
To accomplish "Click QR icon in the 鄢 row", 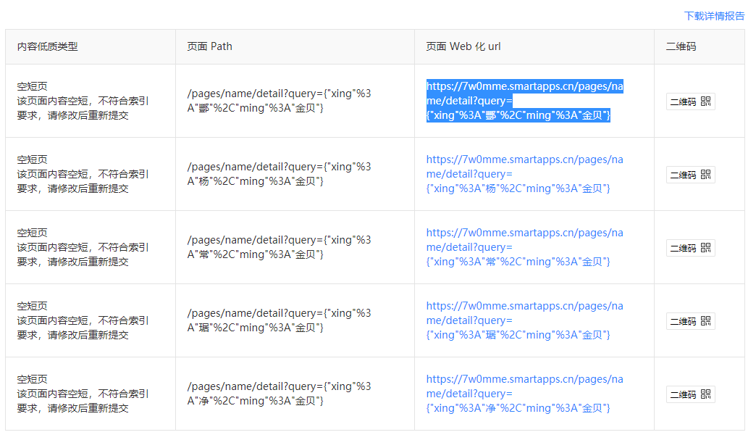I will coord(705,101).
